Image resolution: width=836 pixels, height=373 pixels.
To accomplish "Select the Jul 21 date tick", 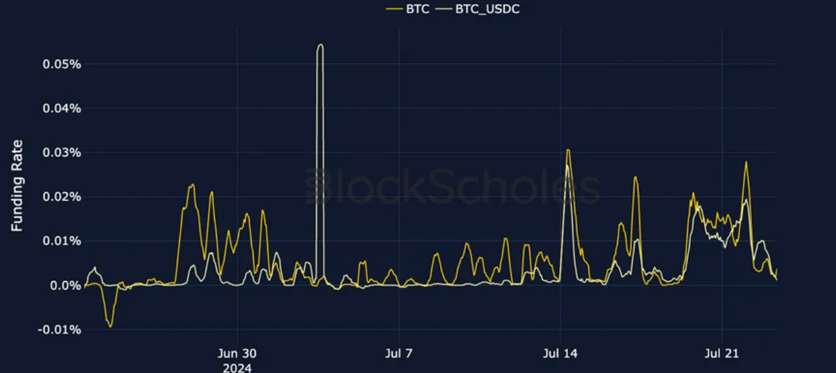I will pyautogui.click(x=722, y=353).
